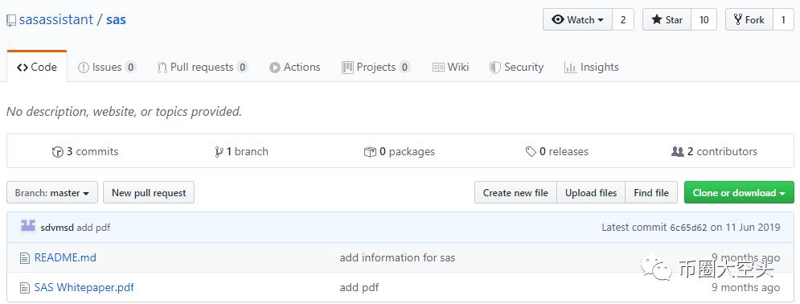View the 0 packages page

coord(400,151)
